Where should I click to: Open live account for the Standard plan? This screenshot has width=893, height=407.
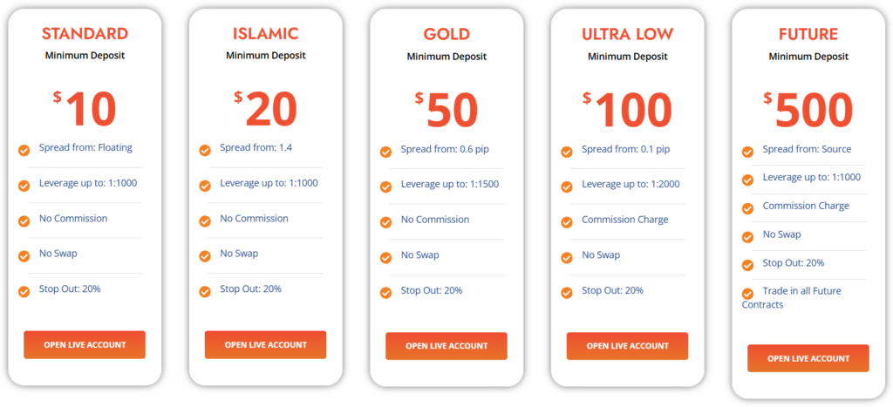pyautogui.click(x=85, y=344)
